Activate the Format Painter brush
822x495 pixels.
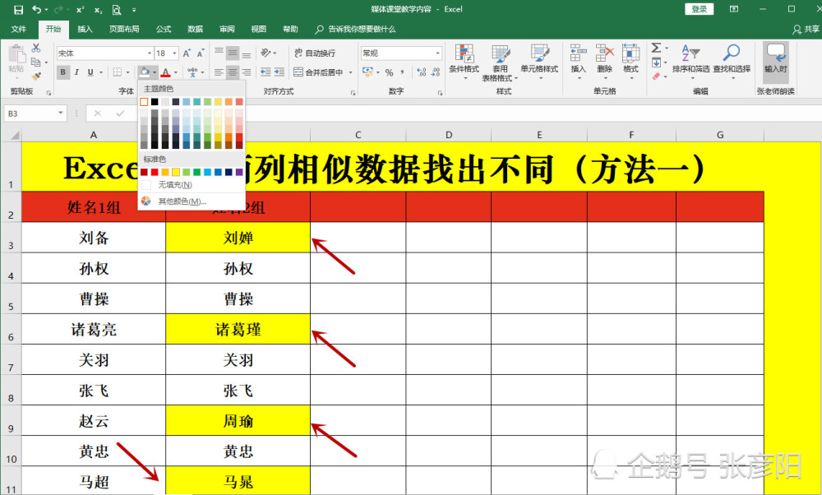point(35,76)
